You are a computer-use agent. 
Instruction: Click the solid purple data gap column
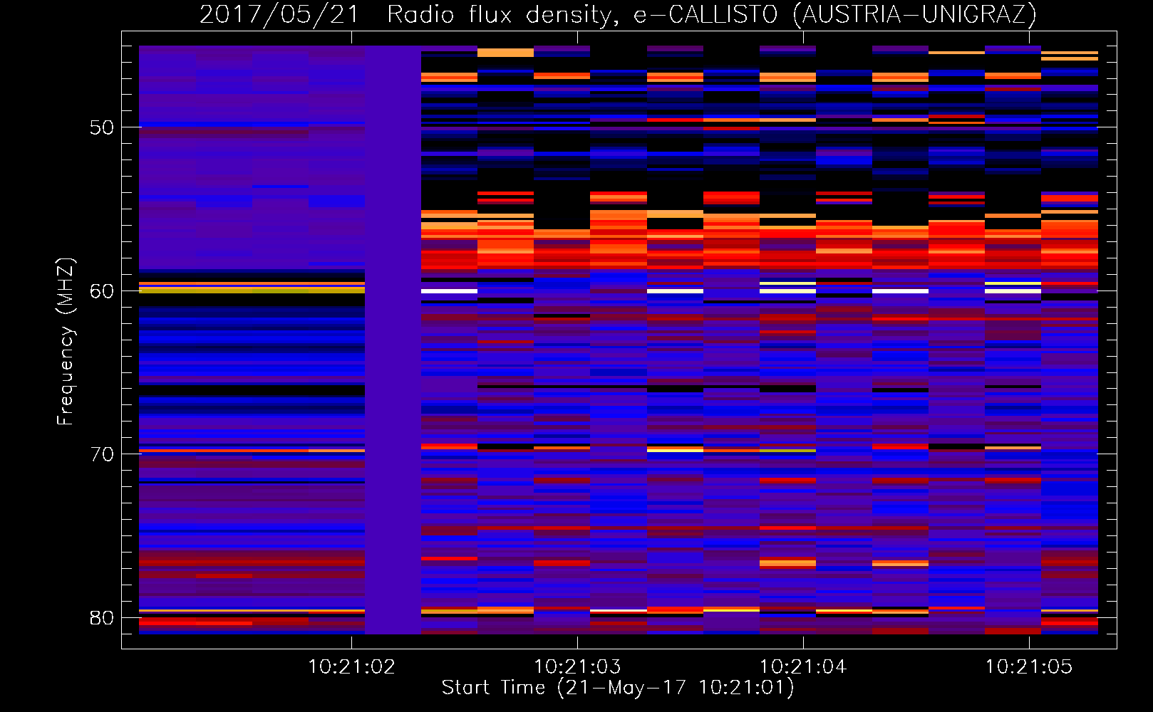coord(393,340)
